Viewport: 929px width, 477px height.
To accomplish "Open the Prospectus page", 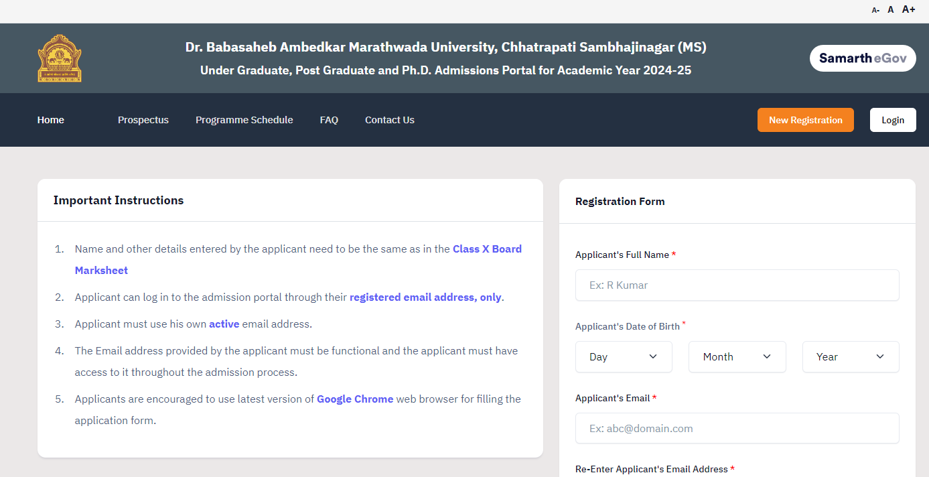I will pos(143,119).
